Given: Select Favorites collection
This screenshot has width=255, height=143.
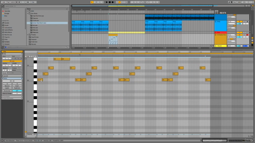Looking at the screenshot, I should (7, 11).
